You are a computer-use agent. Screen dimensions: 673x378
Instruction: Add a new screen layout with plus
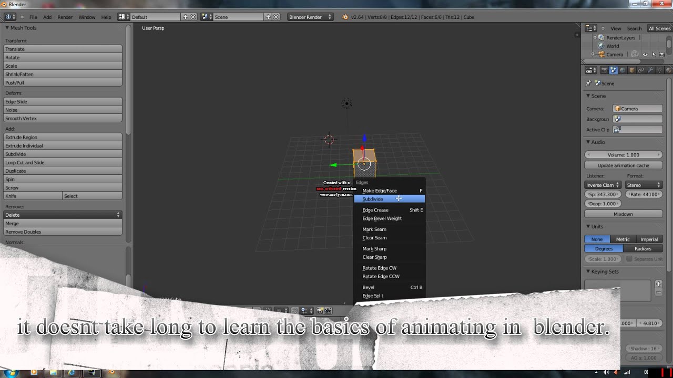point(185,17)
